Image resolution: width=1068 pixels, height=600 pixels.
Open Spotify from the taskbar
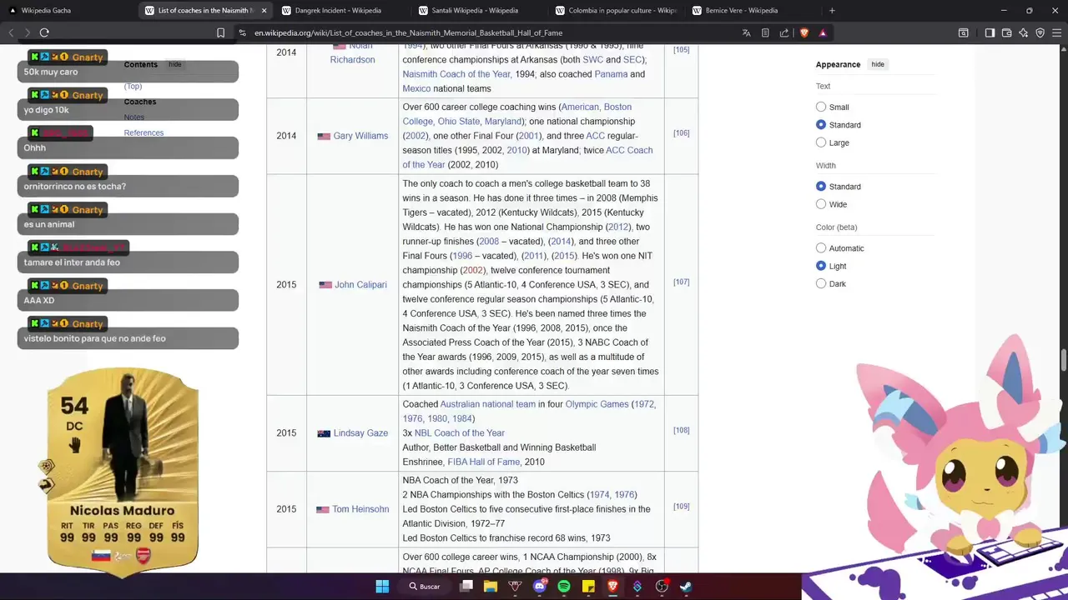[564, 587]
